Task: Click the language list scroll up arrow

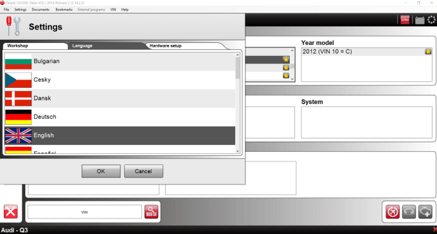Action: pyautogui.click(x=238, y=55)
